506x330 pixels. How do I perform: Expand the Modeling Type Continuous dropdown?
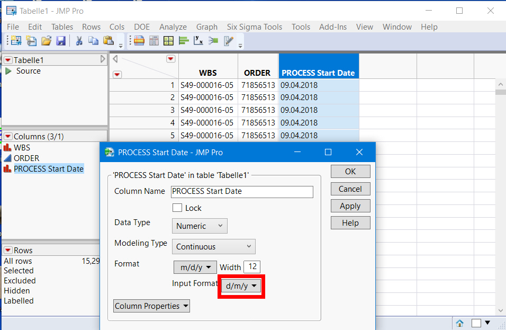pos(213,247)
